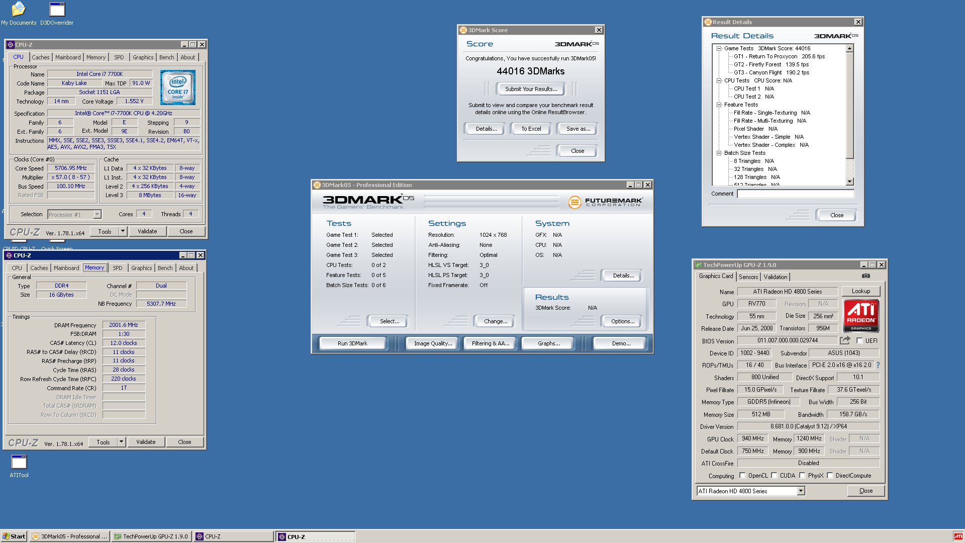Click the Comment input field
Viewport: 965px width, 543px height.
click(796, 194)
